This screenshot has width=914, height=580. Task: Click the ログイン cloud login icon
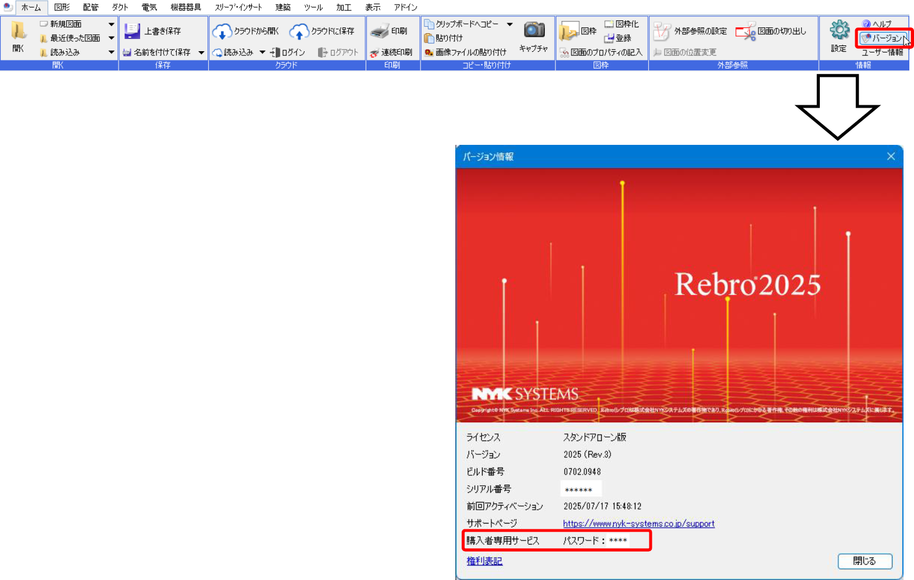click(x=275, y=52)
